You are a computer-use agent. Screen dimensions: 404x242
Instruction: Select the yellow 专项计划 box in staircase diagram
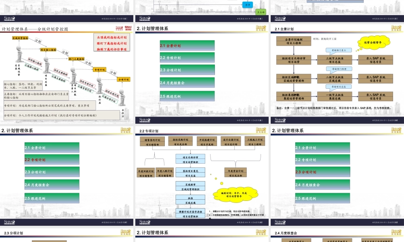click(x=99, y=70)
